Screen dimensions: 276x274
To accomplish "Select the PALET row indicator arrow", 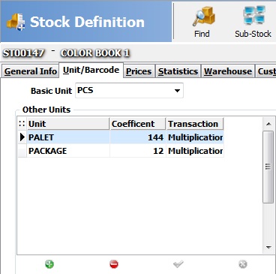I will tap(22, 137).
